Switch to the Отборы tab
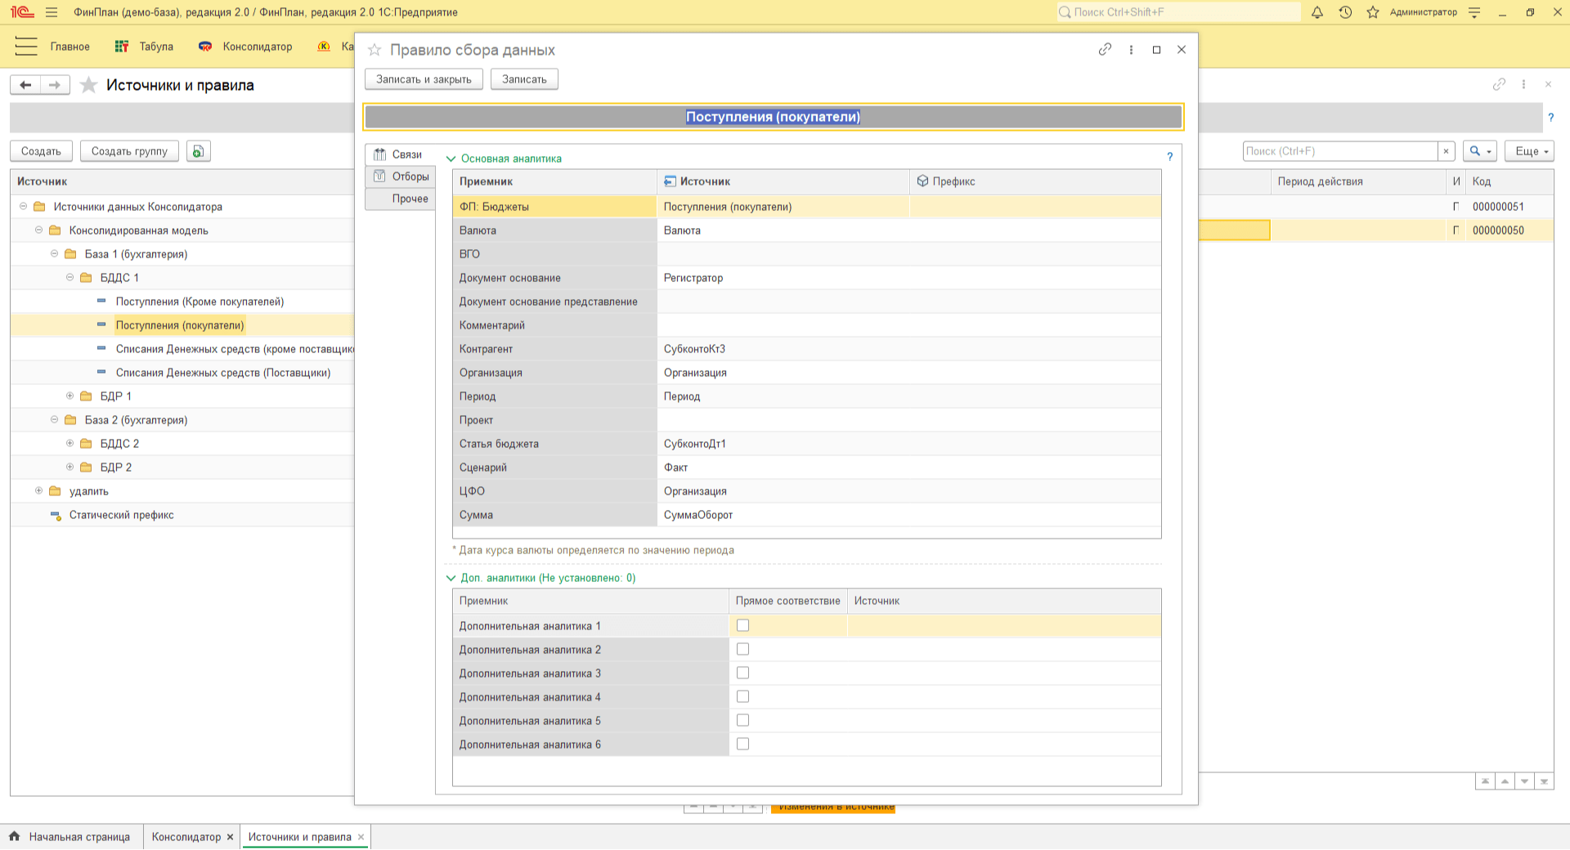The image size is (1570, 850). (x=401, y=177)
